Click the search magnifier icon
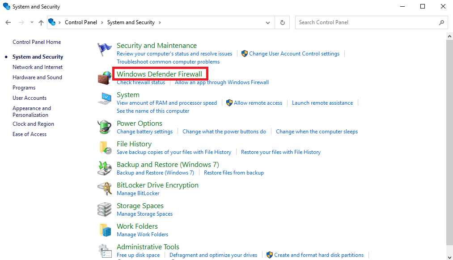 [x=441, y=22]
